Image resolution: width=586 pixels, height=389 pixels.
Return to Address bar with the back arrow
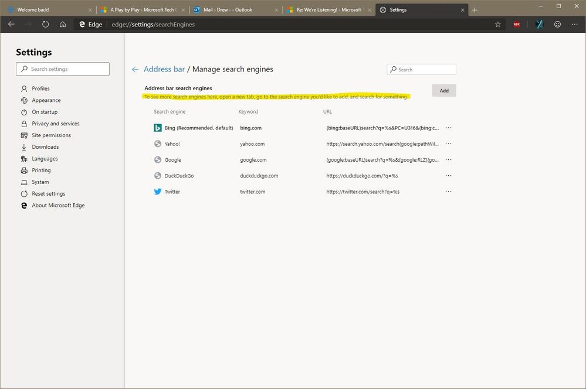(x=136, y=69)
